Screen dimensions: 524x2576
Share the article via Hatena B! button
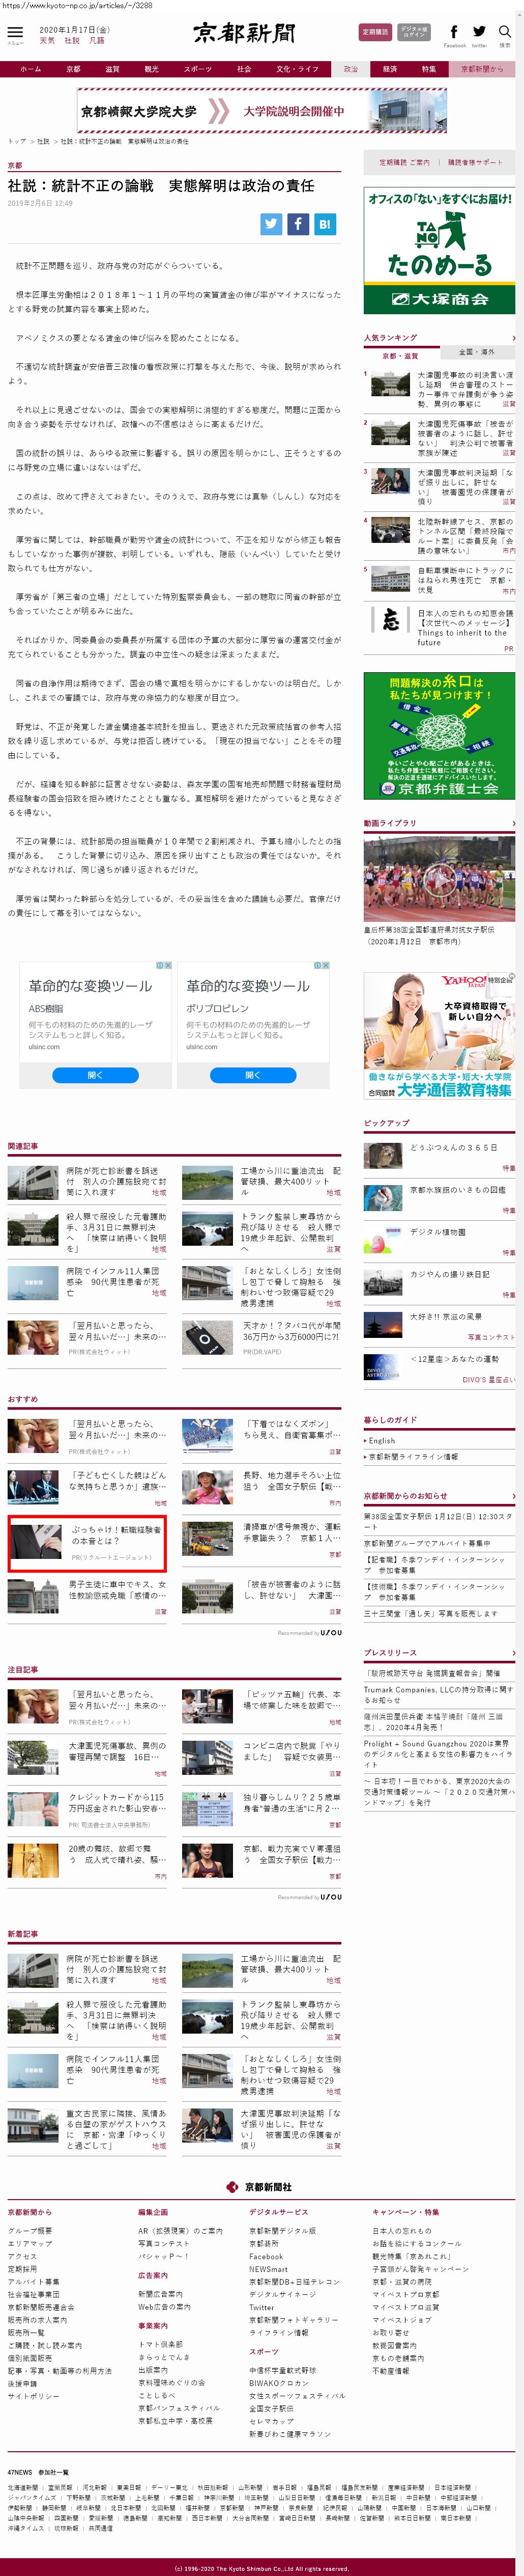(325, 224)
